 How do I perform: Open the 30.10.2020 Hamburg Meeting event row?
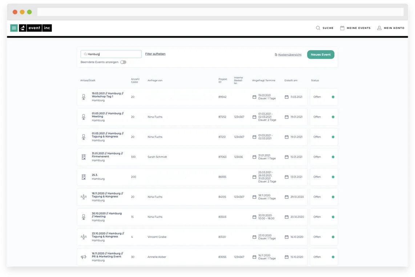coord(192,217)
